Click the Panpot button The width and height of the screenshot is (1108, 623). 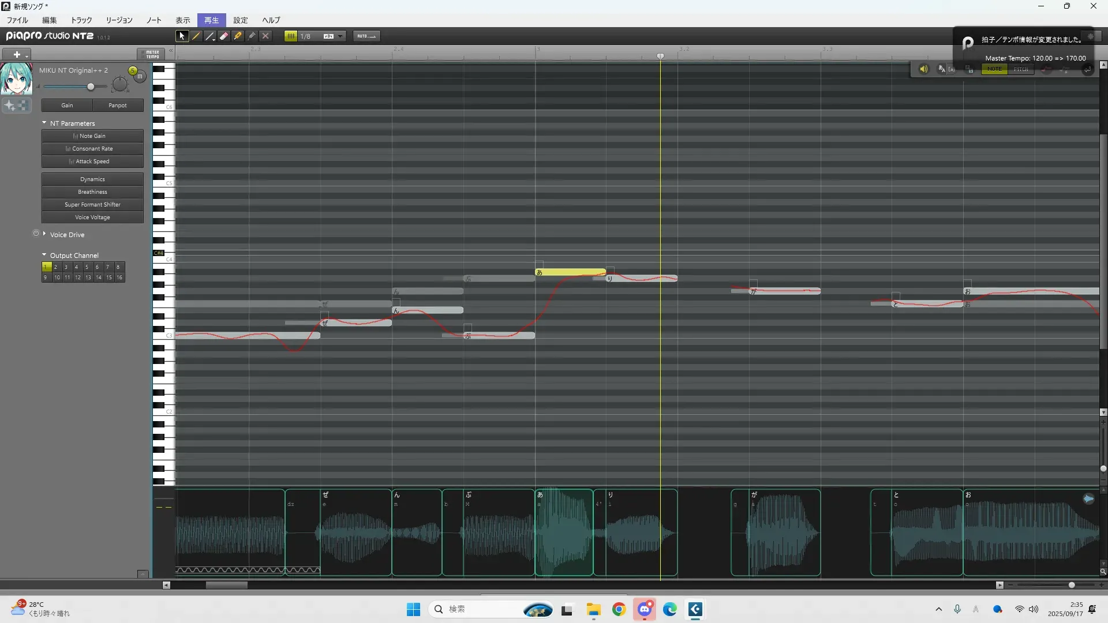tap(117, 106)
